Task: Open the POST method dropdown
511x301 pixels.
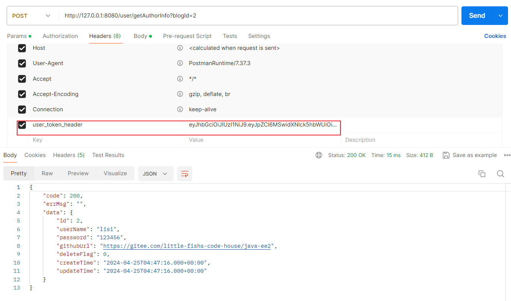Action: pyautogui.click(x=47, y=16)
